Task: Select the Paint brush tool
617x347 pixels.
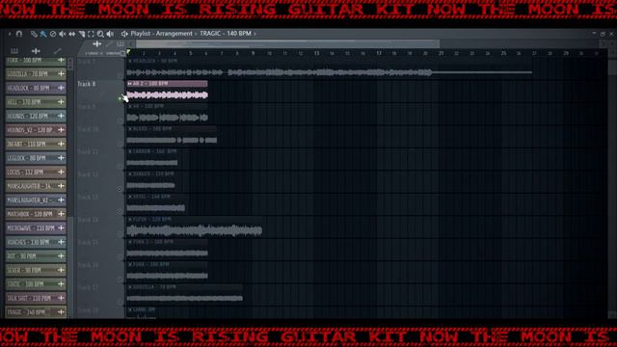Action: [x=43, y=35]
